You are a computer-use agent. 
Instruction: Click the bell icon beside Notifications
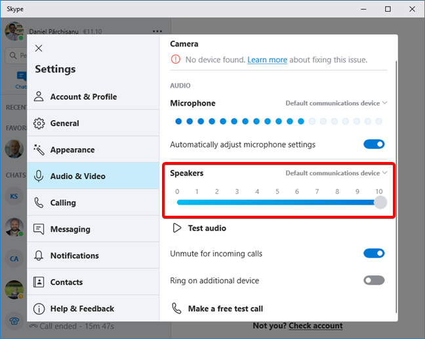pos(39,256)
